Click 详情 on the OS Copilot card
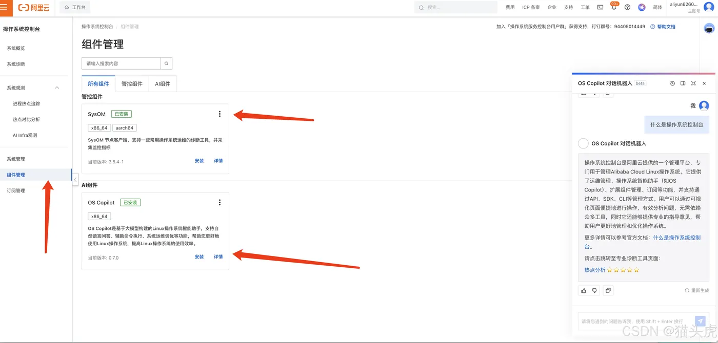Screen dimensions: 718x343 pyautogui.click(x=218, y=257)
